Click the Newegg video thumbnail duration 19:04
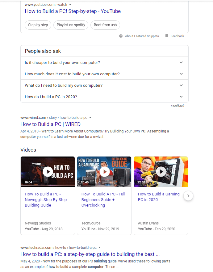This screenshot has height=272, width=213. [28, 182]
